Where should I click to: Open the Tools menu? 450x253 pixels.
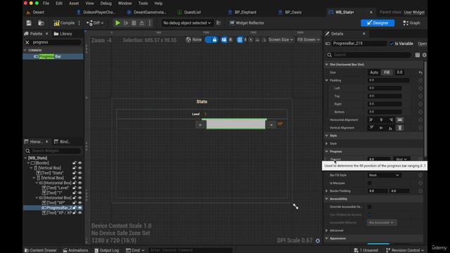(x=143, y=4)
